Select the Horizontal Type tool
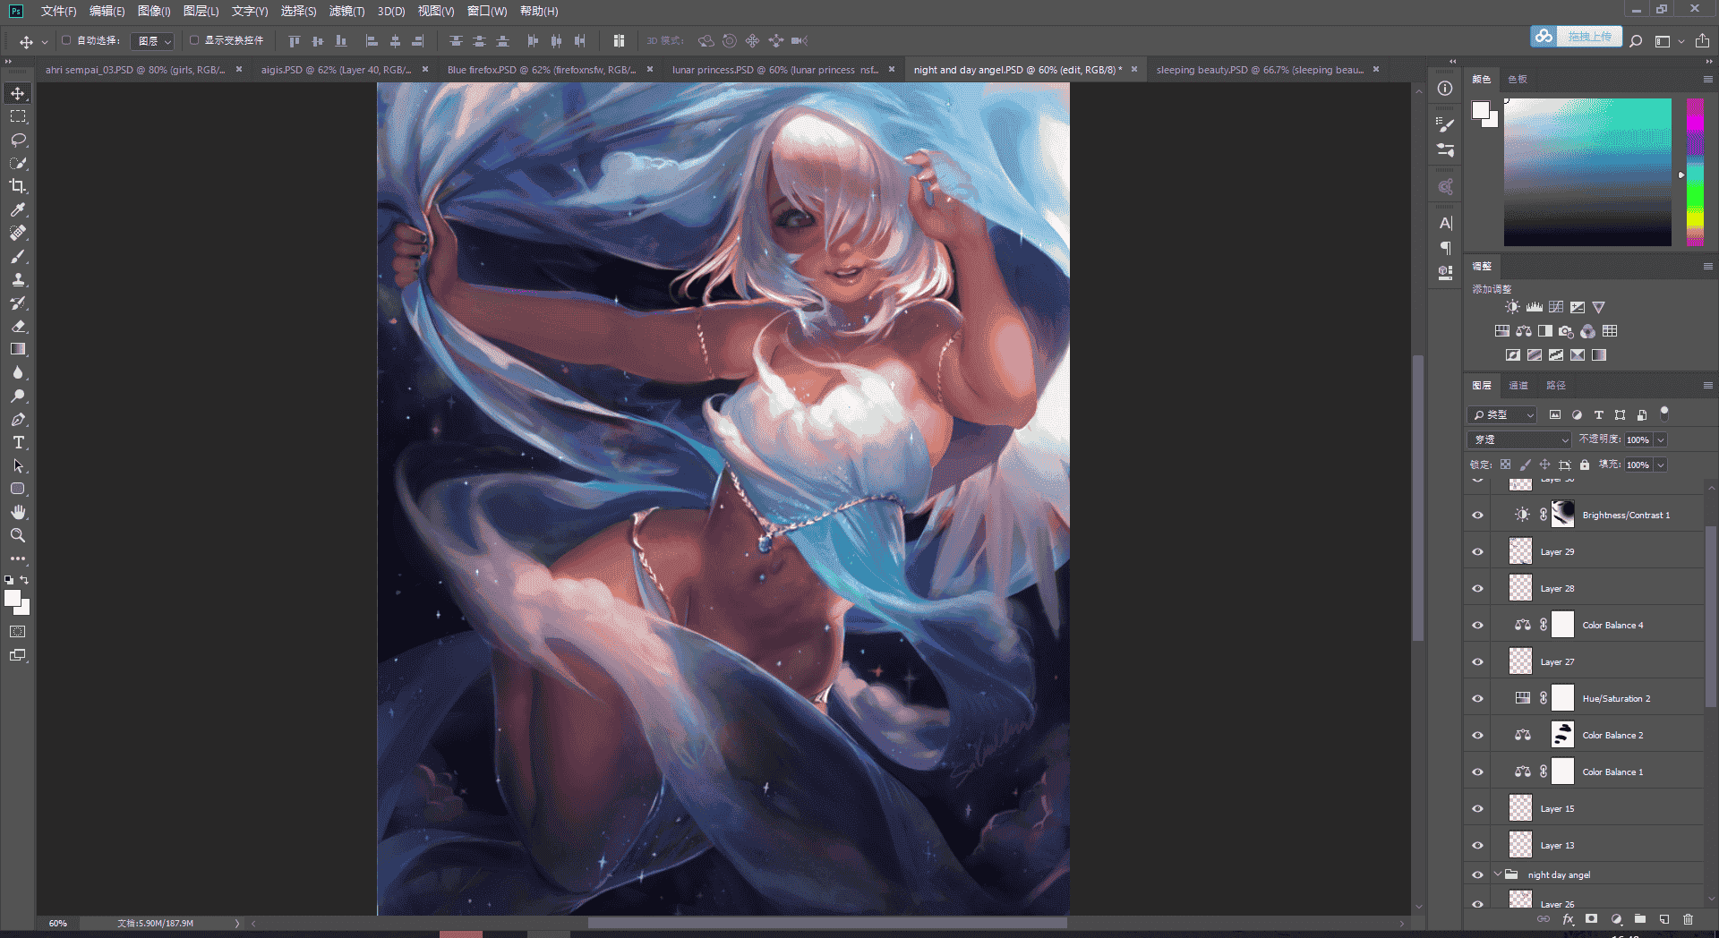1719x938 pixels. [18, 442]
